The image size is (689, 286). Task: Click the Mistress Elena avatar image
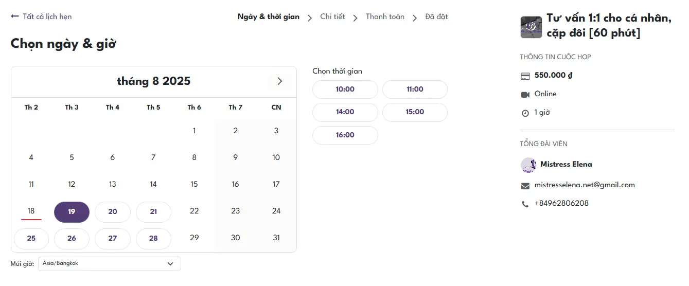tap(528, 165)
